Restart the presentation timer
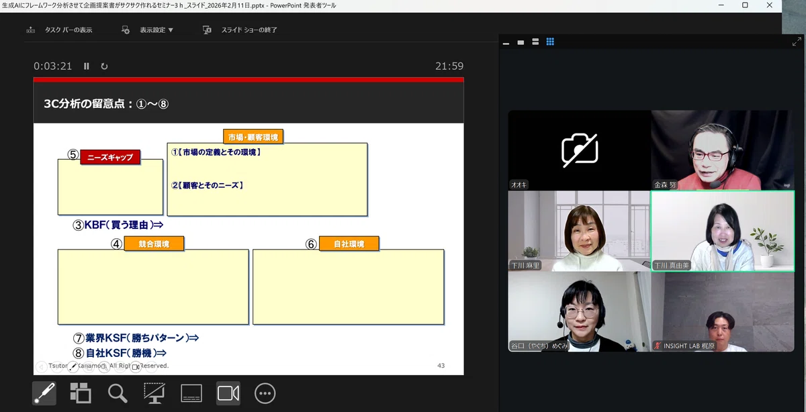The height and width of the screenshot is (412, 806). tap(104, 66)
